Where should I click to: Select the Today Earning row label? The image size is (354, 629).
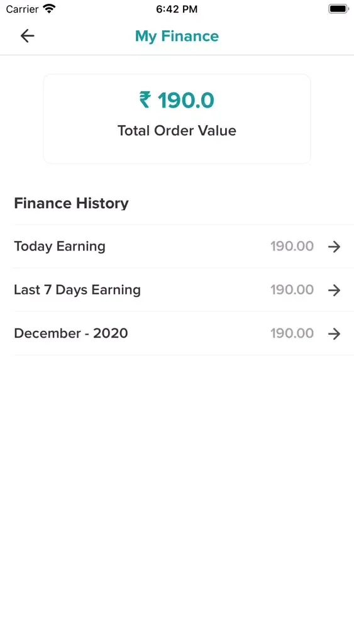pos(60,247)
